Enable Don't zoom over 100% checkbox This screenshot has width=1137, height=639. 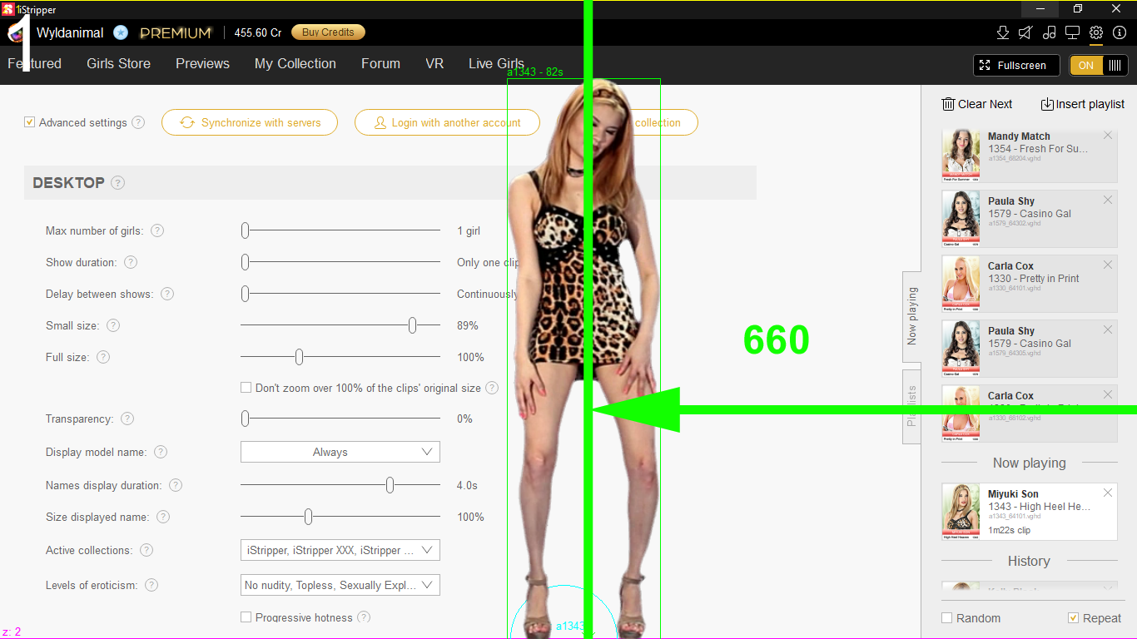click(x=246, y=388)
